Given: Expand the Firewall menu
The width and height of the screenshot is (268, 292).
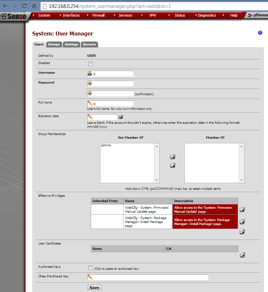Looking at the screenshot, I should [98, 15].
